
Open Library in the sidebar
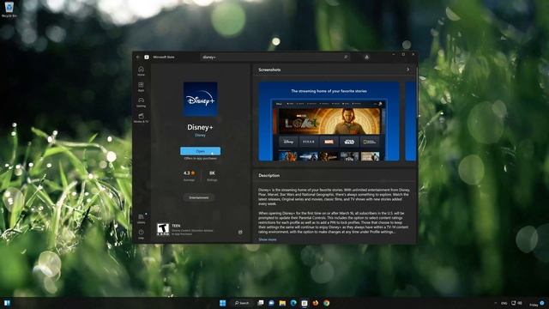(141, 219)
